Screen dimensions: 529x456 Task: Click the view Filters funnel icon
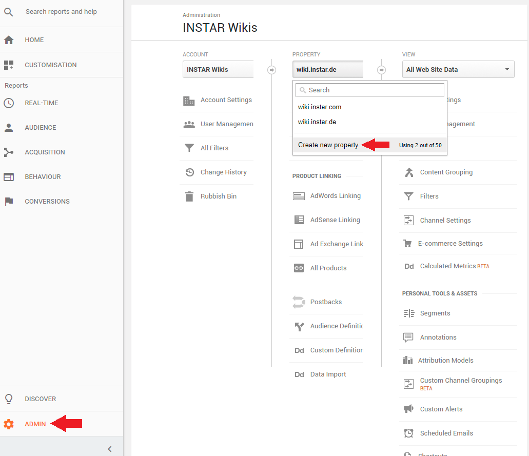[x=408, y=196]
